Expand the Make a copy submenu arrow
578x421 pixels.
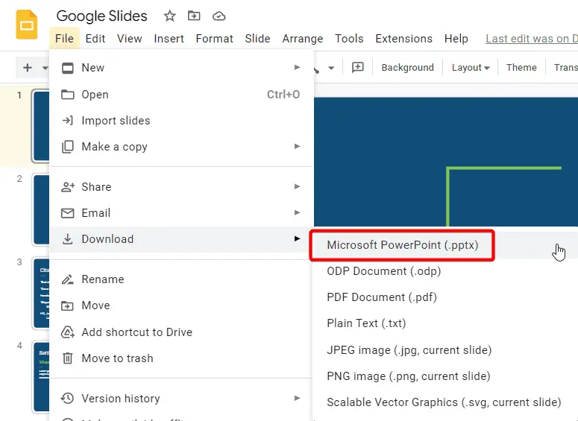pos(297,146)
